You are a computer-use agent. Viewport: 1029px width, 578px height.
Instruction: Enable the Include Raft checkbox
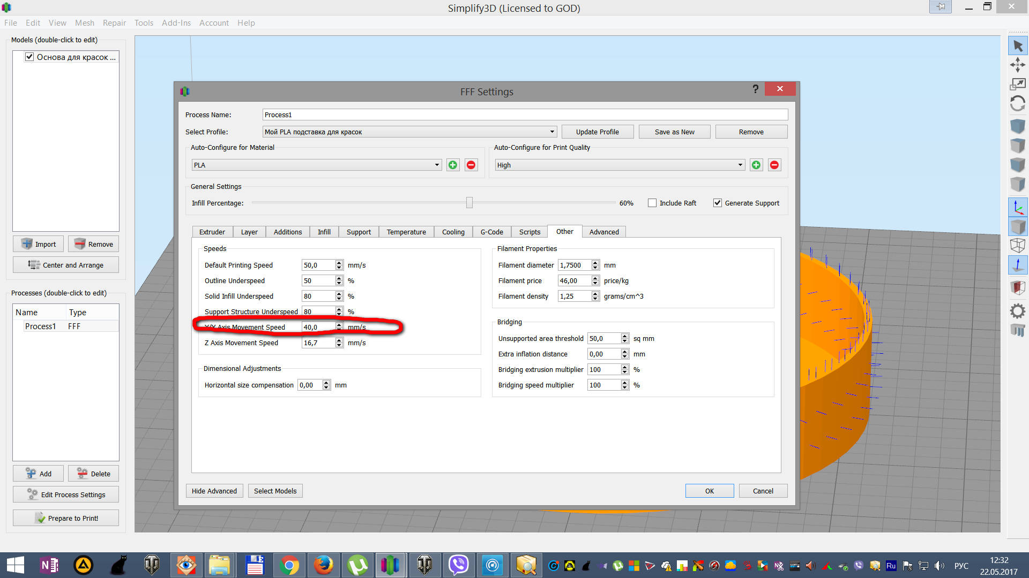click(x=652, y=203)
